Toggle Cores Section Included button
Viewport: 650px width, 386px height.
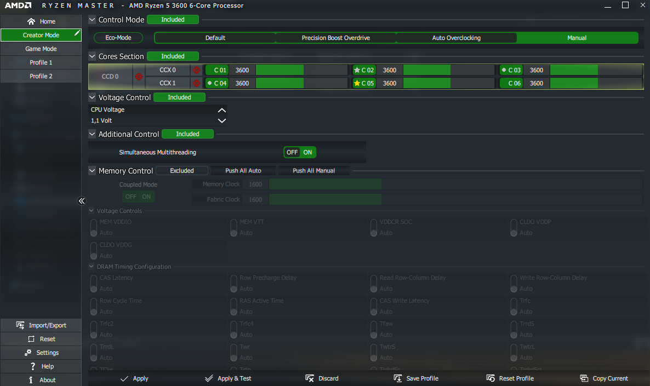(x=173, y=56)
